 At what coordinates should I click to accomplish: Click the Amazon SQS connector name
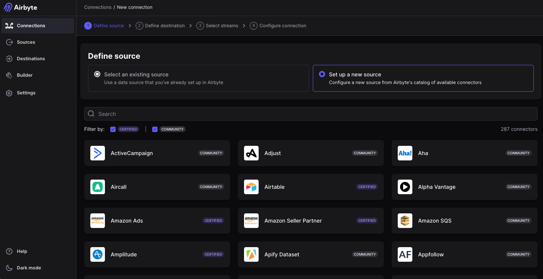pos(435,221)
